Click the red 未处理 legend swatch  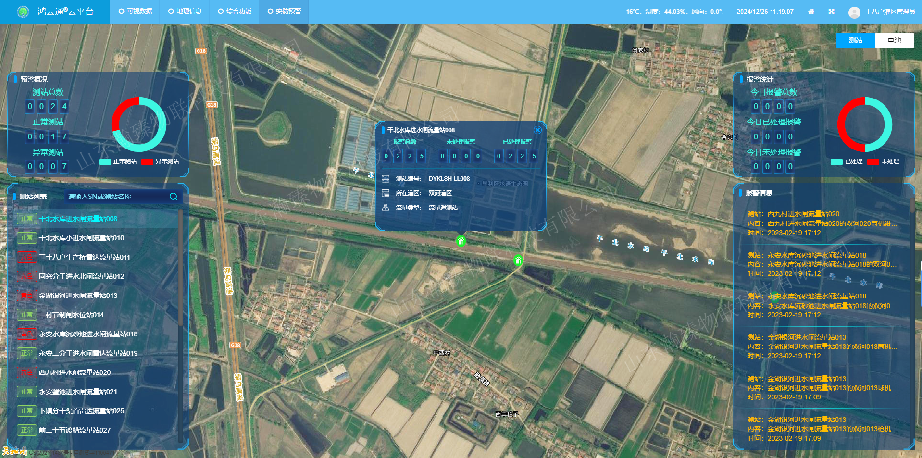pyautogui.click(x=873, y=161)
